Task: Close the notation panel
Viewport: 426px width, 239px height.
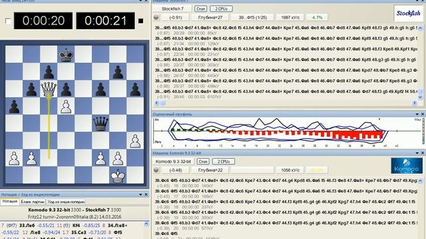Action: (x=146, y=195)
